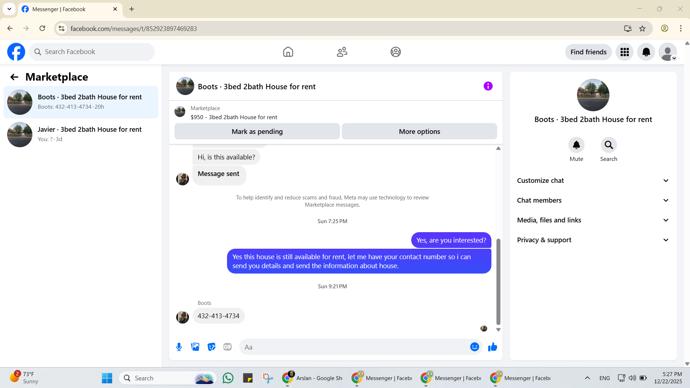
Task: Send a thumbs-up like
Action: pos(492,347)
